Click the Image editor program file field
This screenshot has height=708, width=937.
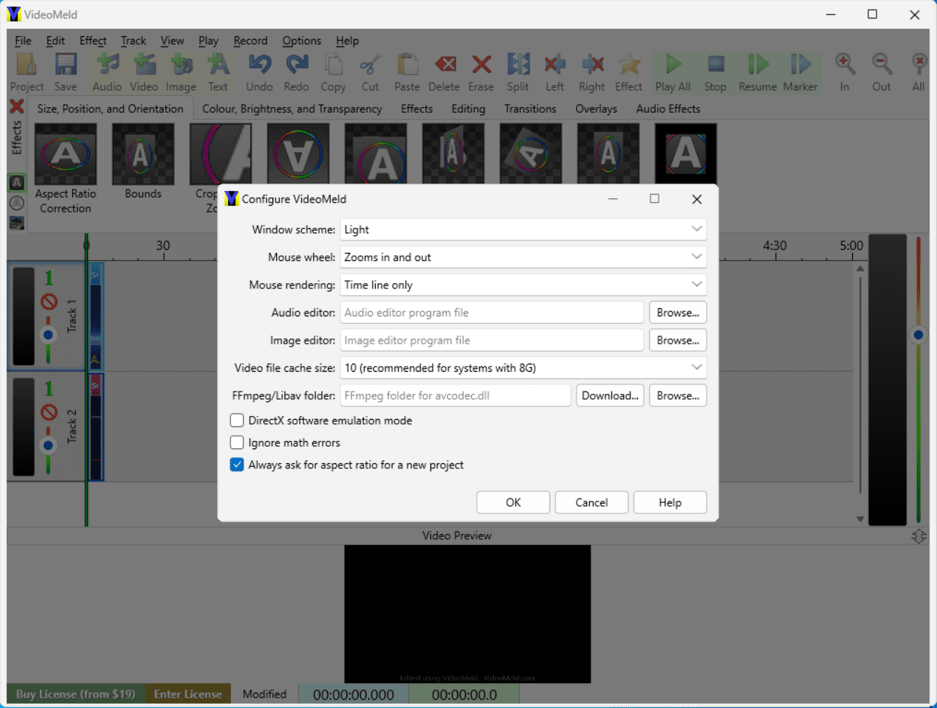pos(492,340)
